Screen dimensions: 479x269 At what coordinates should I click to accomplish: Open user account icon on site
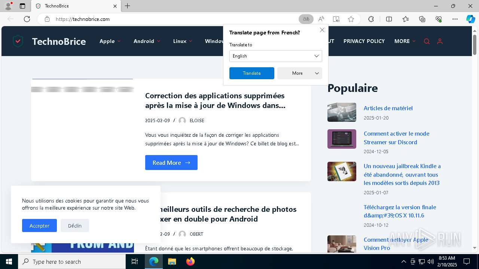point(440,41)
